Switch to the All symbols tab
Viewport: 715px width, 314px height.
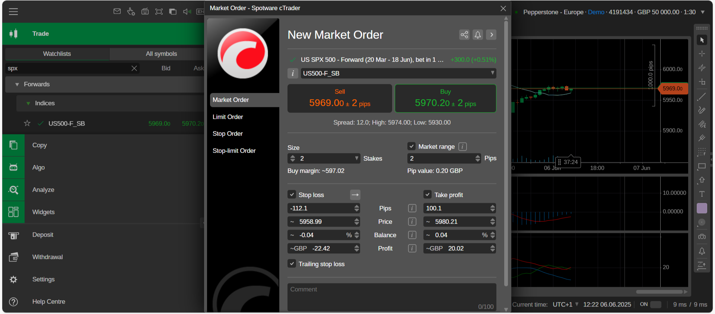click(161, 54)
